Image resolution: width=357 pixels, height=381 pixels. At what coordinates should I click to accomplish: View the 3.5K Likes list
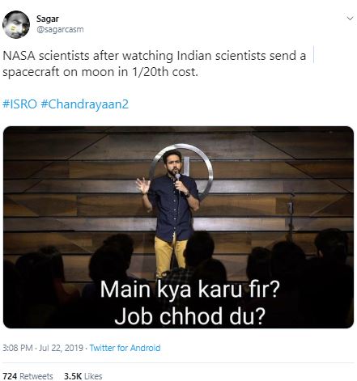pyautogui.click(x=83, y=376)
